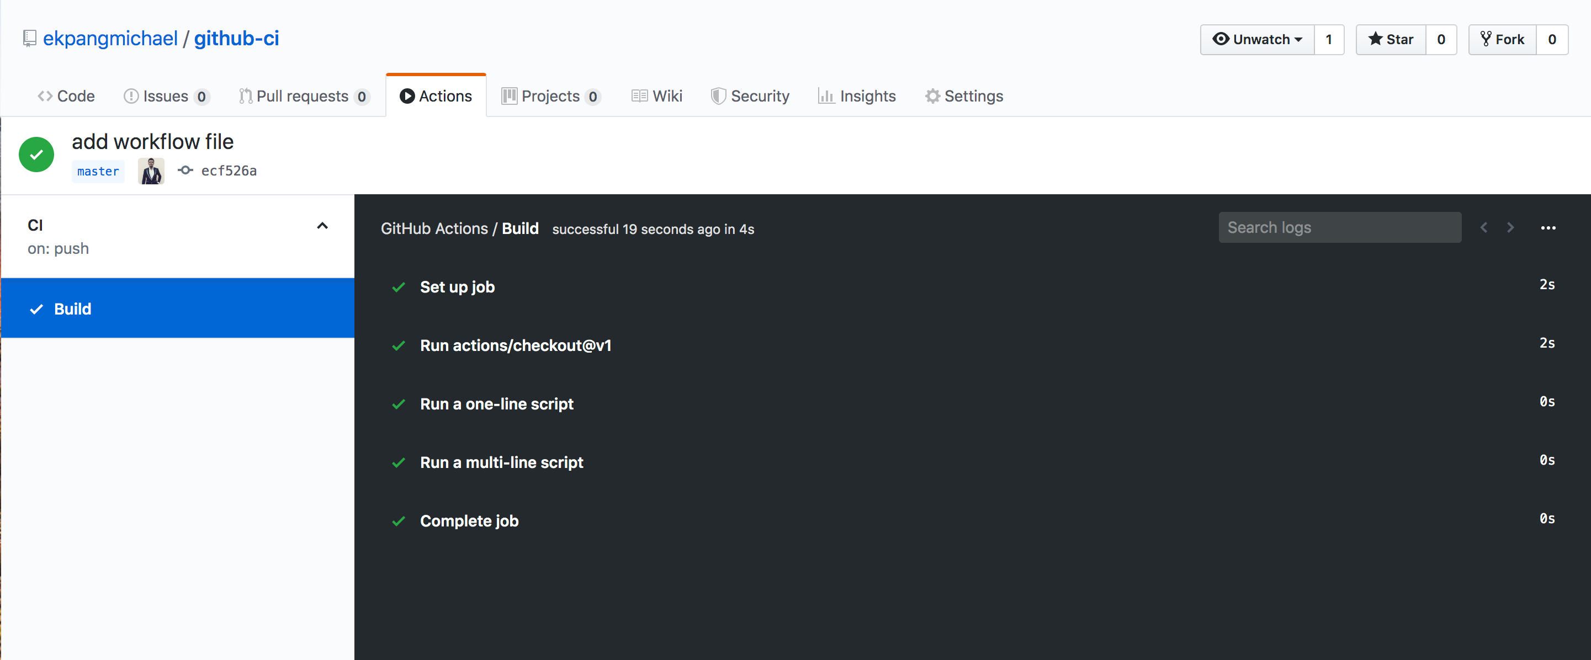
Task: Open the kebab menu in the log viewer
Action: coord(1548,227)
